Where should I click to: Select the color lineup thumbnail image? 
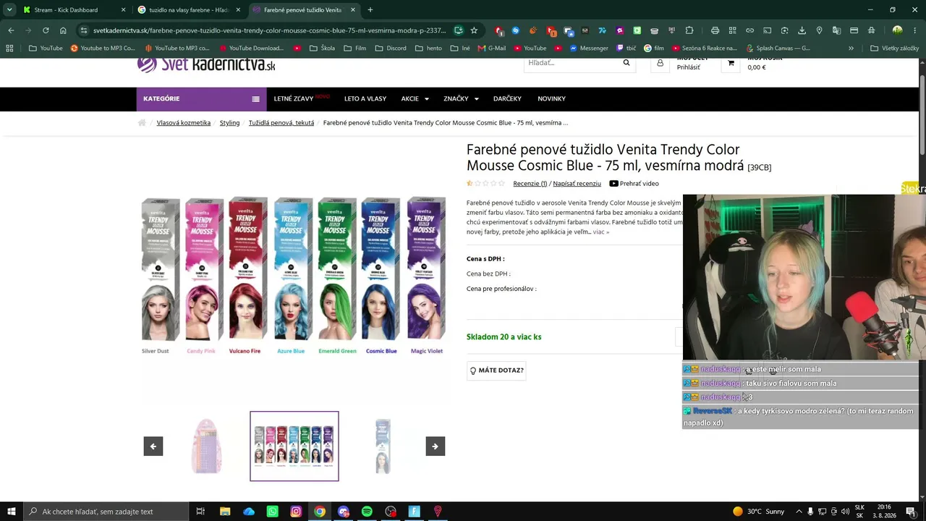(x=294, y=446)
